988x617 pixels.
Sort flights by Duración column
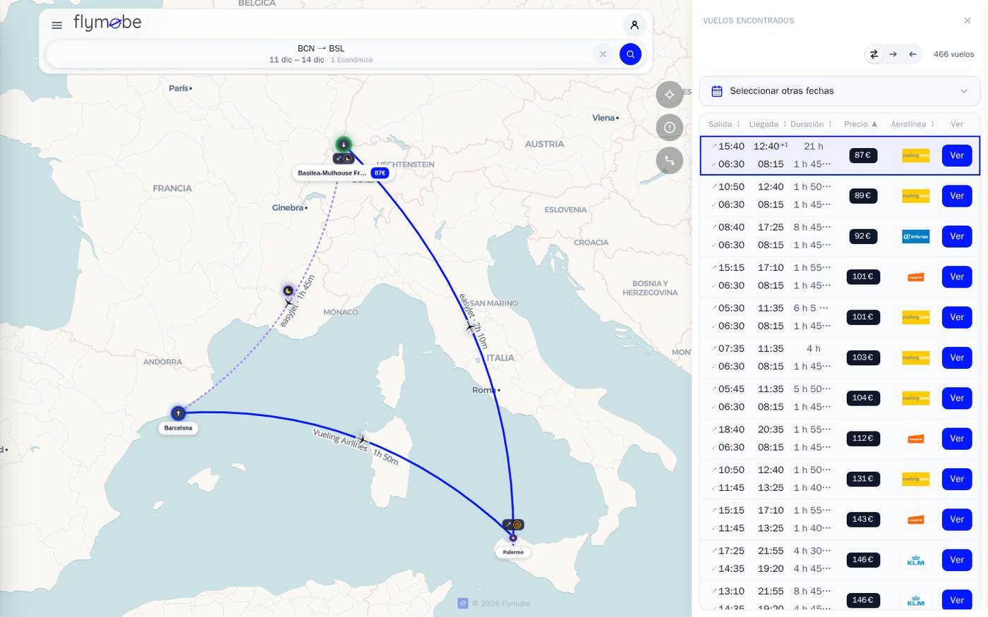tap(812, 124)
